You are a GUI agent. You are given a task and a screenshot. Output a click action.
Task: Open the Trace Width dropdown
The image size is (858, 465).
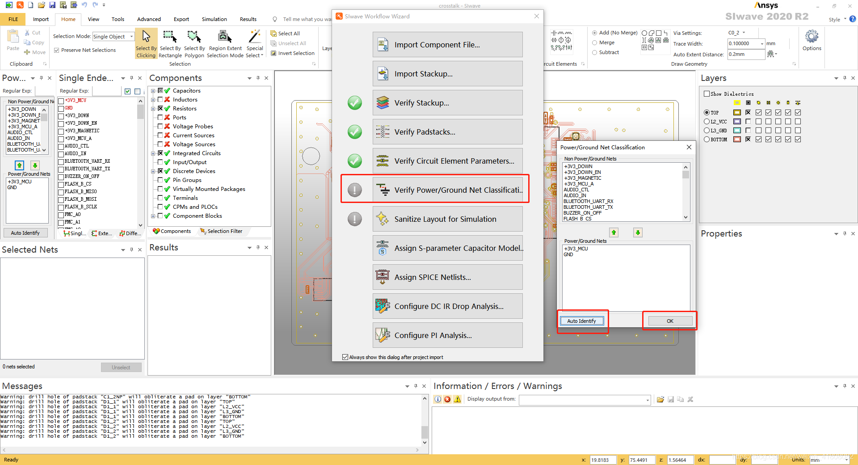click(x=762, y=43)
